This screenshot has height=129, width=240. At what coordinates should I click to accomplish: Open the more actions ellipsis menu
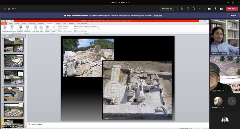point(200,9)
